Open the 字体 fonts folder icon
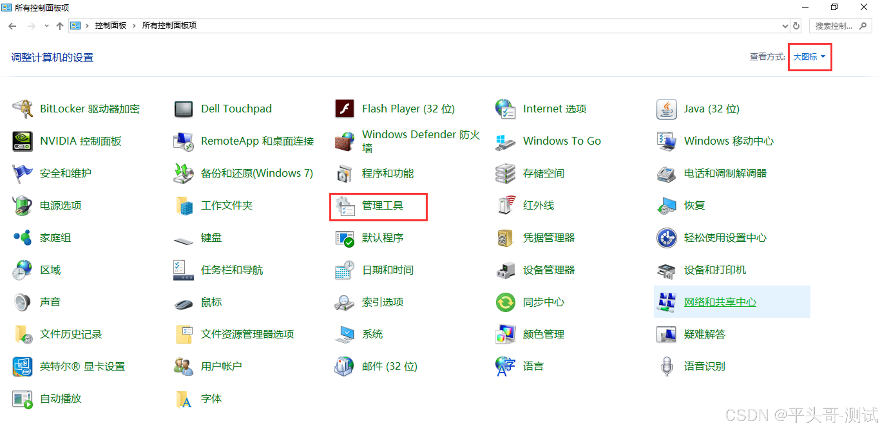880x430 pixels. click(x=183, y=399)
